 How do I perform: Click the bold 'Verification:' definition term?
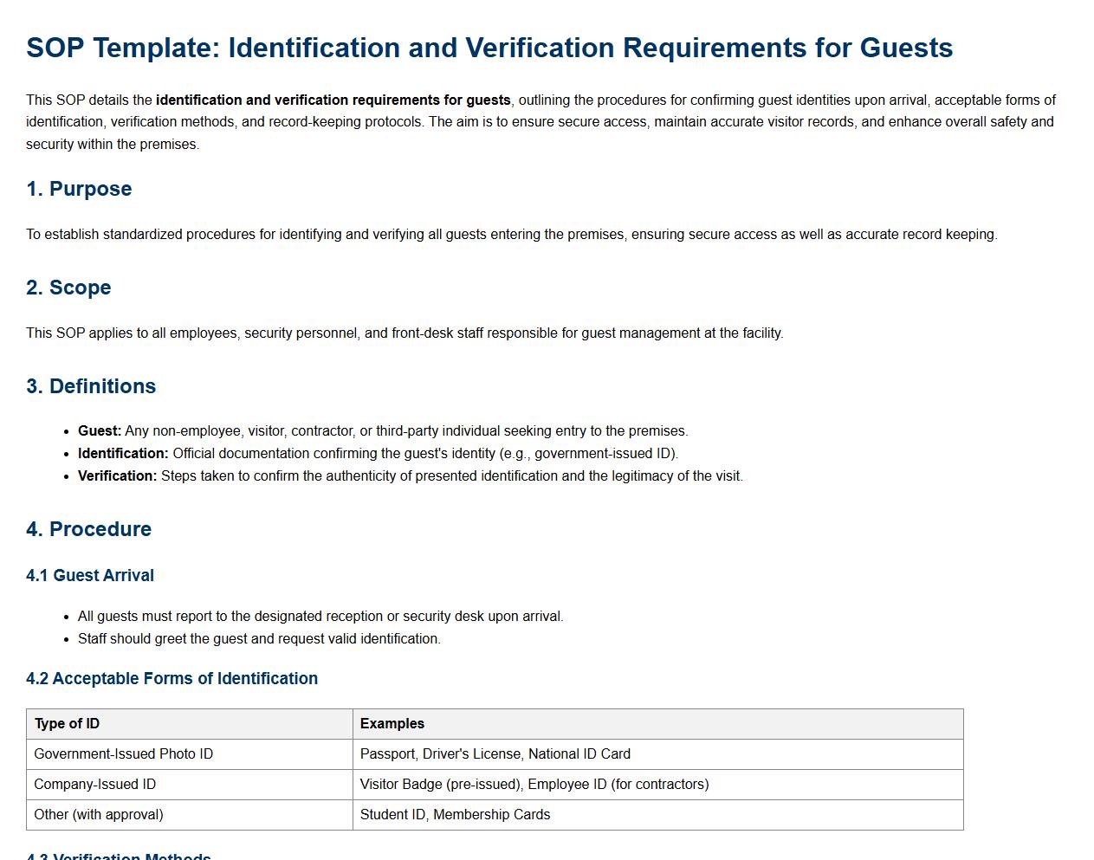[x=118, y=476]
